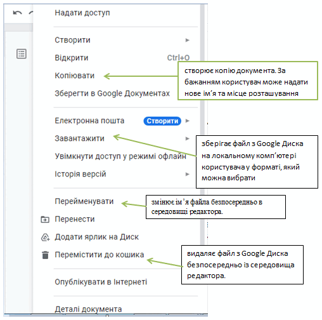Image resolution: width=322 pixels, height=320 pixels.
Task: Select Увімкнути доступ у режимі офлайн
Action: point(120,156)
